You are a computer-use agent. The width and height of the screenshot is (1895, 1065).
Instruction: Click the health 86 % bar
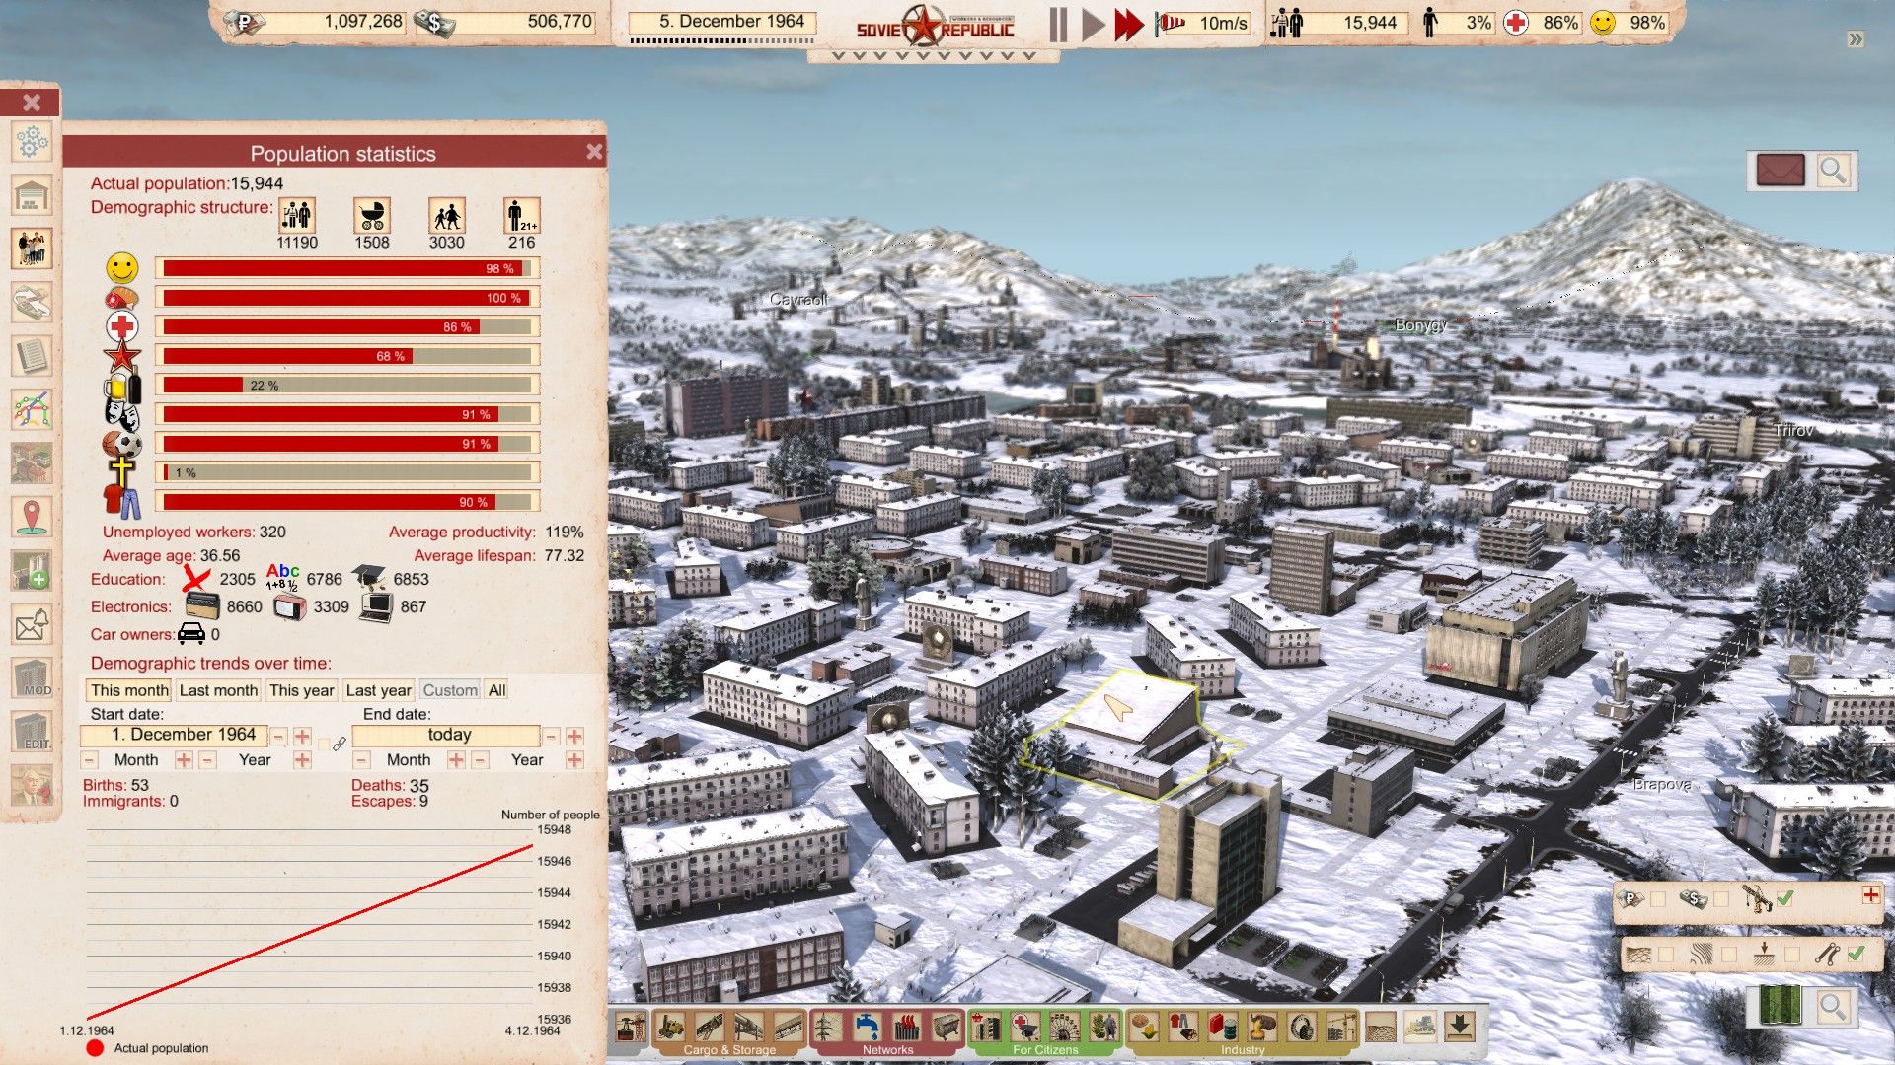(347, 326)
